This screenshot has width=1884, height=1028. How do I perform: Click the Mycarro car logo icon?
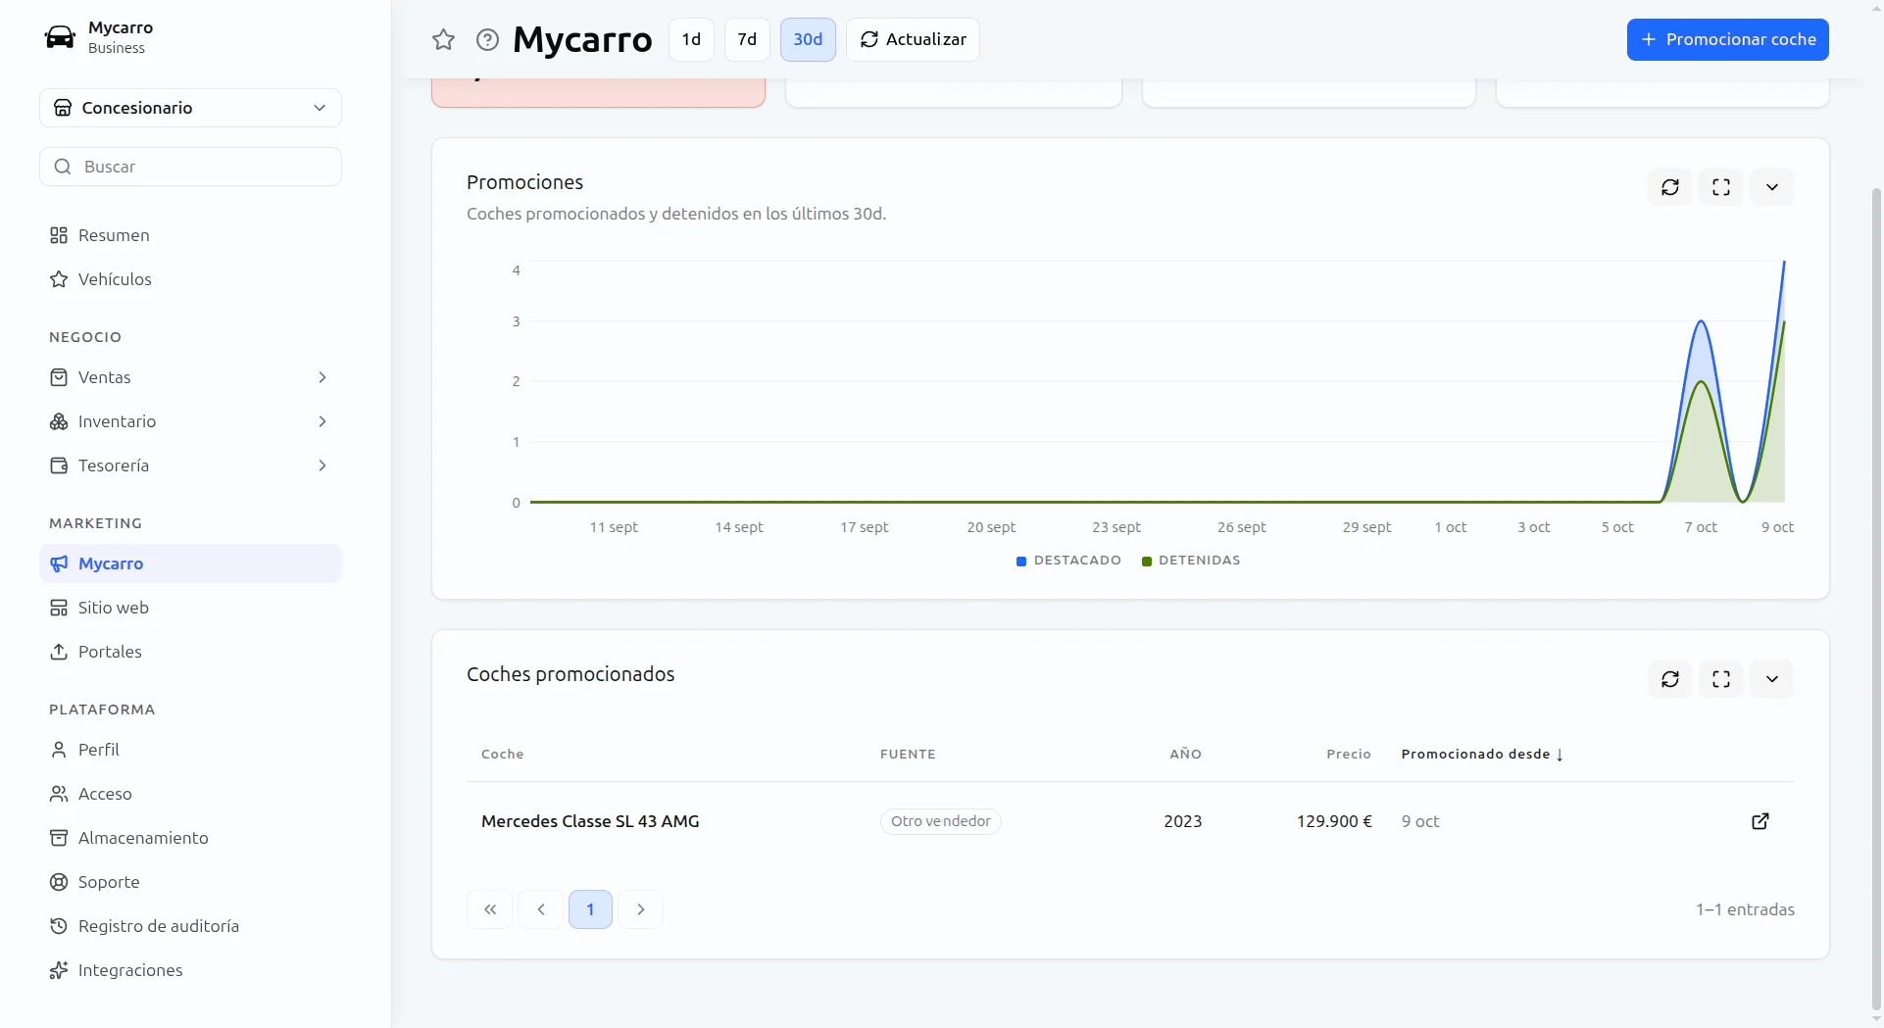60,37
